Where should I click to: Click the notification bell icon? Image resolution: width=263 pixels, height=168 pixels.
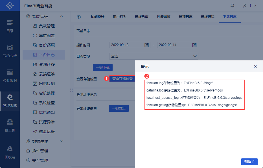(232, 6)
